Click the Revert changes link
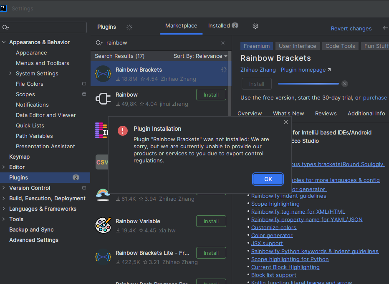Viewport: 389px width, 284px height. pos(351,28)
